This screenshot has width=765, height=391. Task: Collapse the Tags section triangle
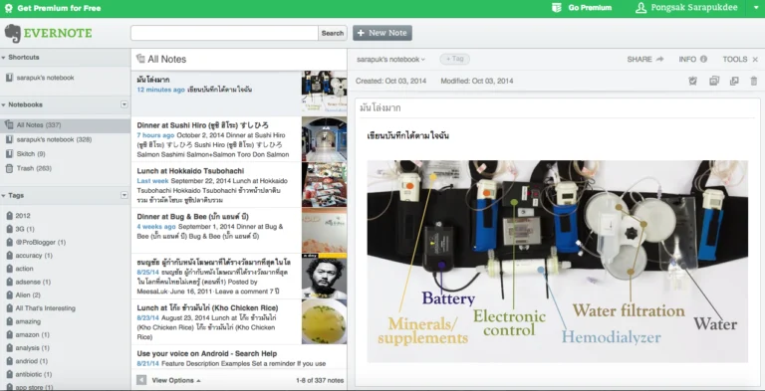pos(3,195)
